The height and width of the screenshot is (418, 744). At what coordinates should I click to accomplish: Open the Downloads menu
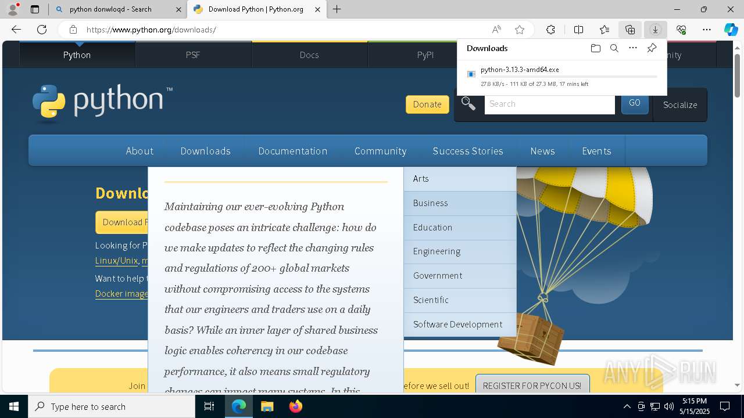click(205, 151)
